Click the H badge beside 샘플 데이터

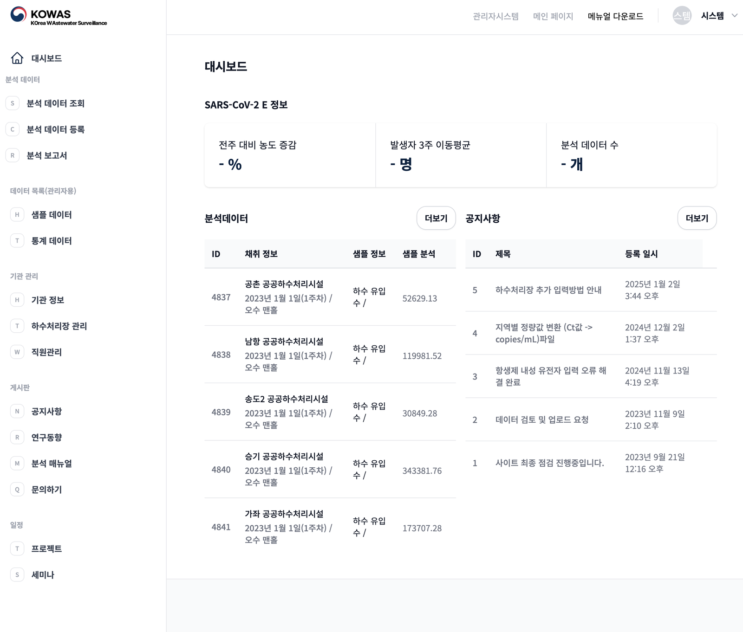pyautogui.click(x=17, y=215)
